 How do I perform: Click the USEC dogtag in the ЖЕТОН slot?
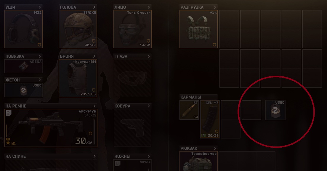pyautogui.click(x=24, y=90)
